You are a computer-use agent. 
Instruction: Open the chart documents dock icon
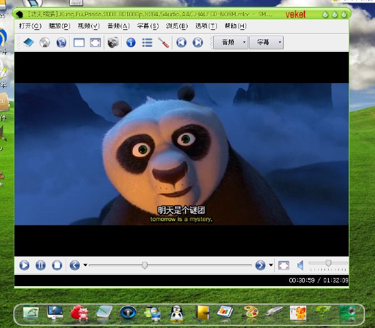[225, 312]
